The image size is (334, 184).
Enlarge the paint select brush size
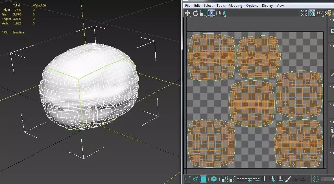(x=296, y=179)
